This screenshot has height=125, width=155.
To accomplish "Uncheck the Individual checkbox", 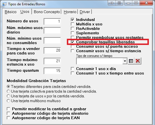I will (72, 20).
